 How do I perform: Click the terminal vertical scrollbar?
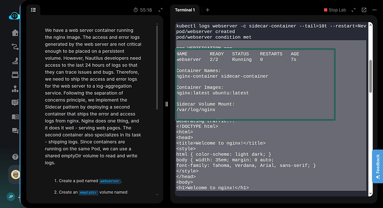tap(371, 76)
